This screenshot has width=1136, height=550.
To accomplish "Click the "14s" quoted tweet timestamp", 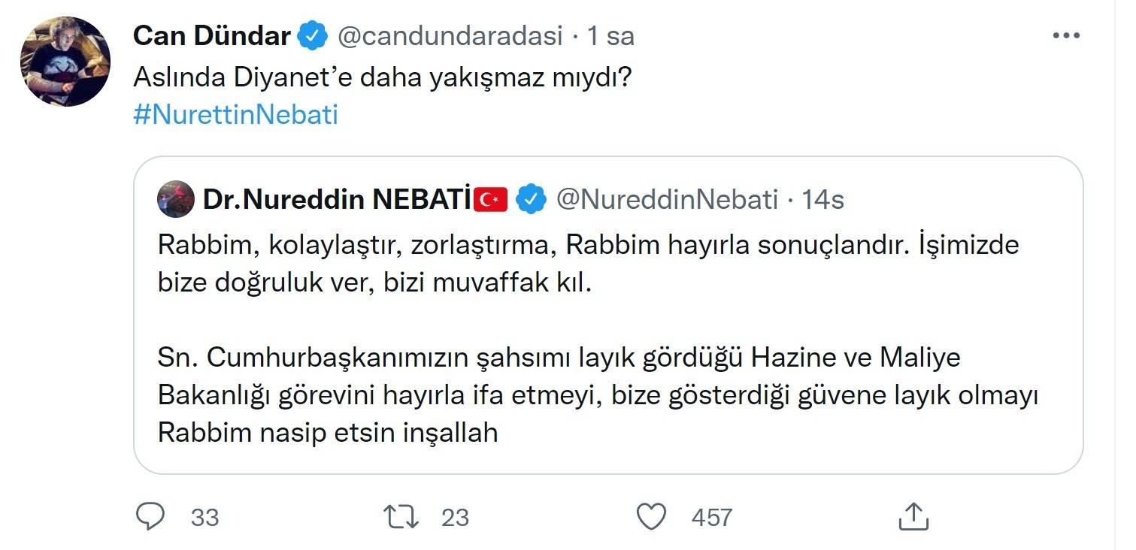I will pyautogui.click(x=822, y=199).
